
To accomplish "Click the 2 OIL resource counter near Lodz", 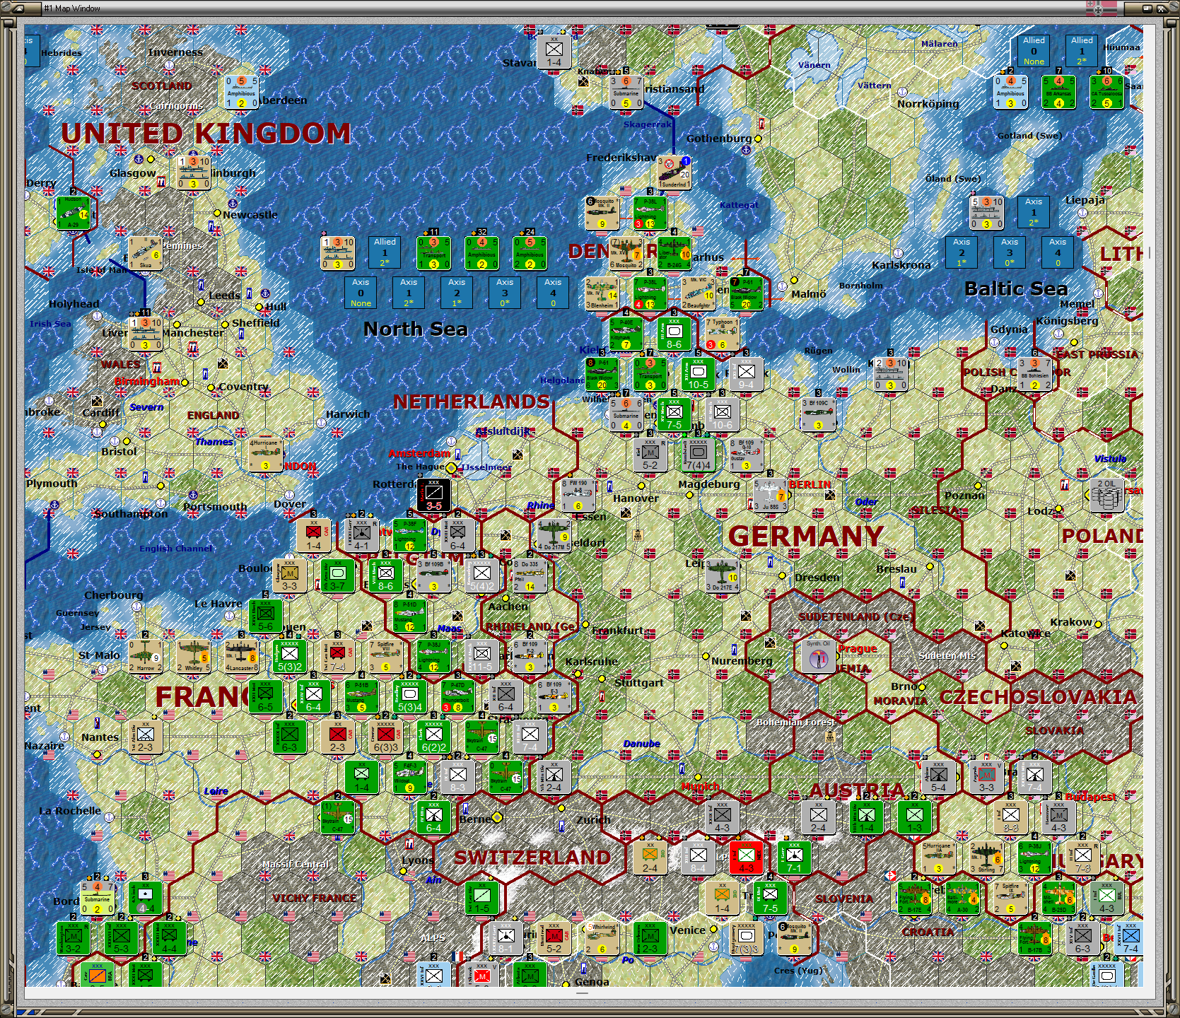I will tap(1106, 495).
